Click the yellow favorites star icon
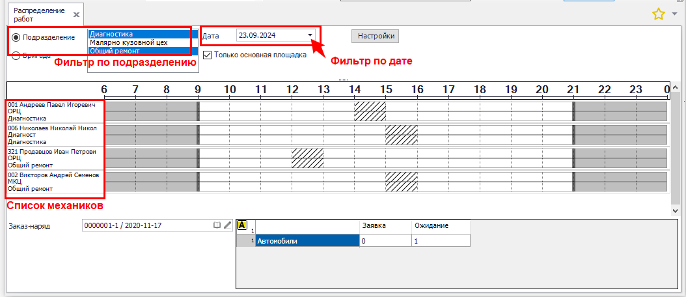Screen dimensions: 686x297 [658, 14]
